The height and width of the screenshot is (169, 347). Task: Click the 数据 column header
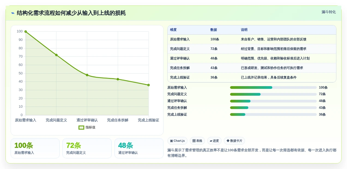[214, 30]
